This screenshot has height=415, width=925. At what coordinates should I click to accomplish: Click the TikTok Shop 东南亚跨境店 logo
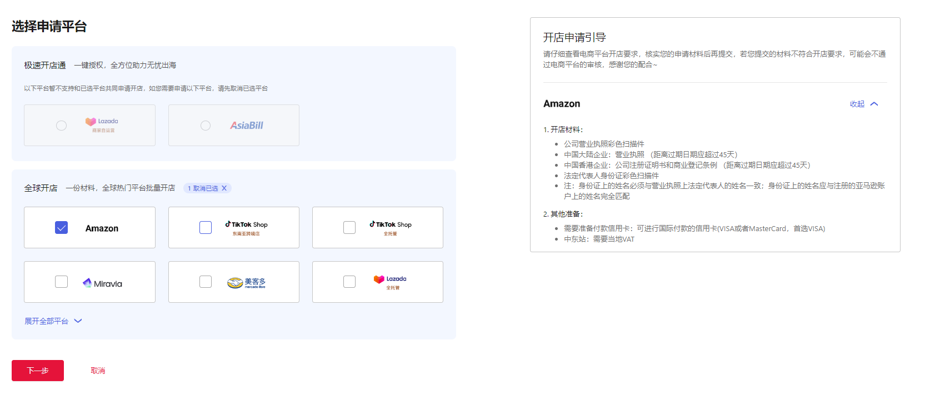(x=246, y=228)
